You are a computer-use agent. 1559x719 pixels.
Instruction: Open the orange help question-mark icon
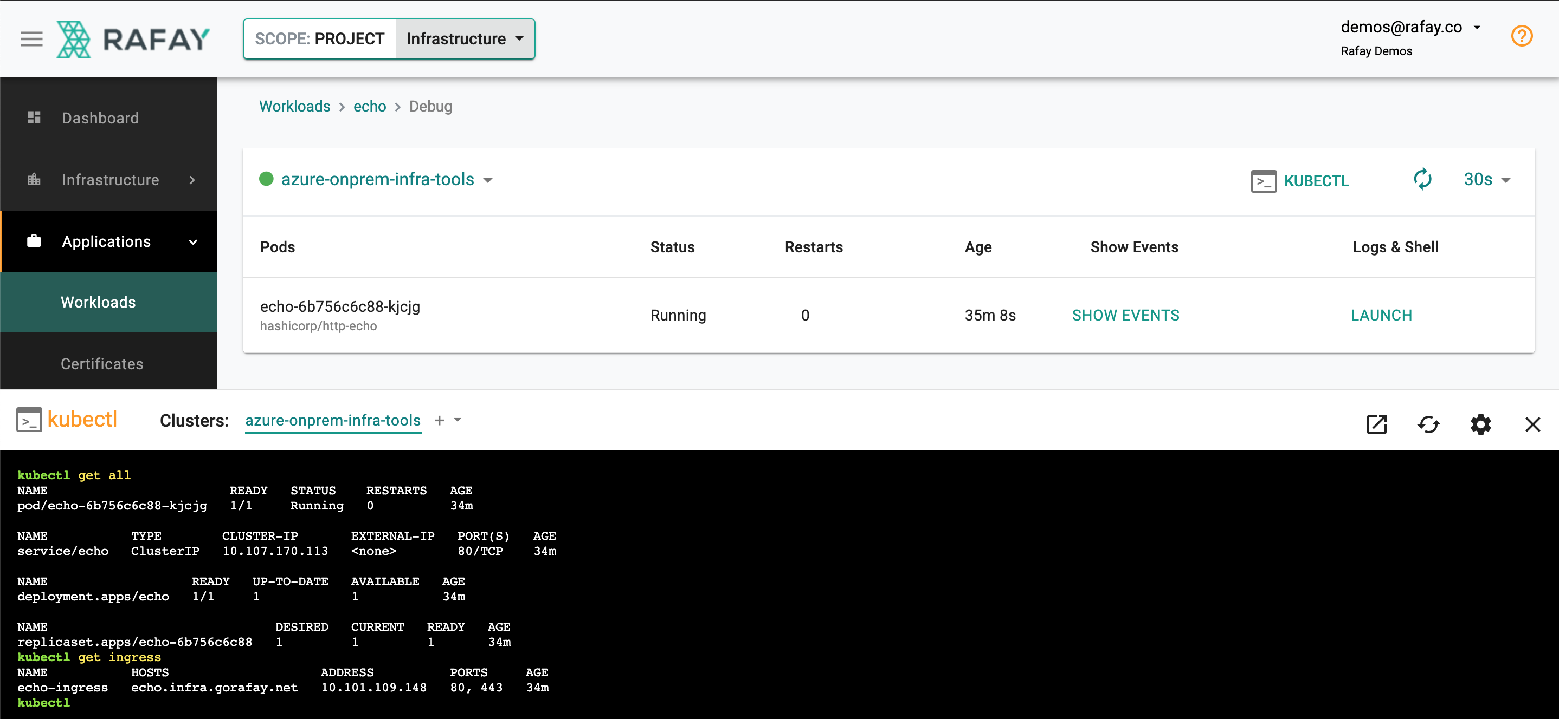(x=1522, y=36)
